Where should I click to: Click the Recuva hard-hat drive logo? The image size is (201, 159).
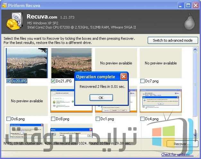click(15, 21)
